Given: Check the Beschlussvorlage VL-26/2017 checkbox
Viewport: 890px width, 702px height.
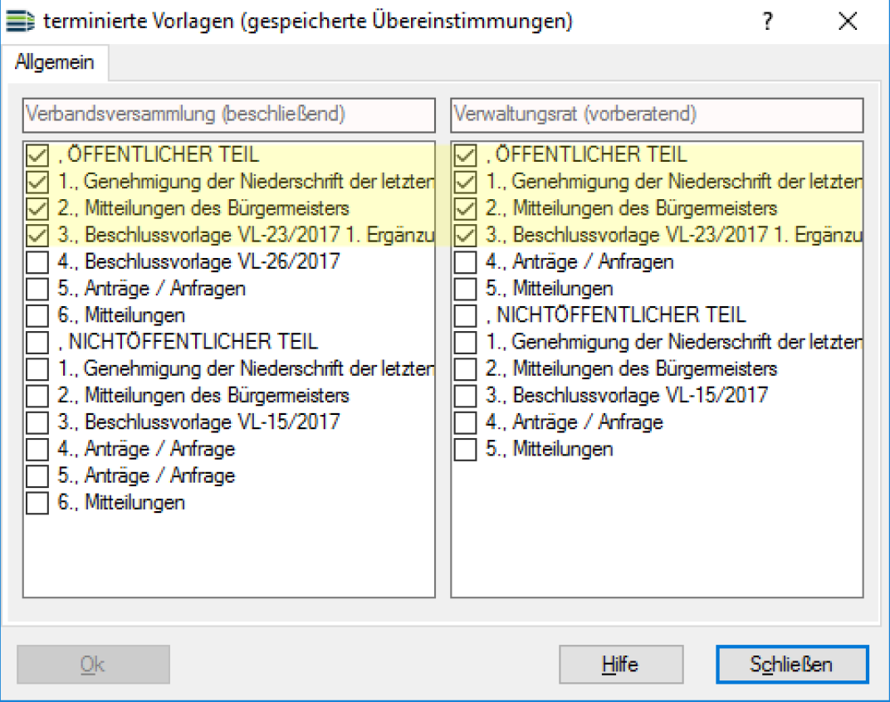Looking at the screenshot, I should [37, 262].
